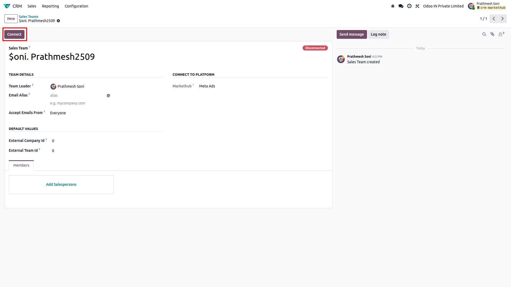Click Log note button
The image size is (511, 287).
pyautogui.click(x=378, y=34)
